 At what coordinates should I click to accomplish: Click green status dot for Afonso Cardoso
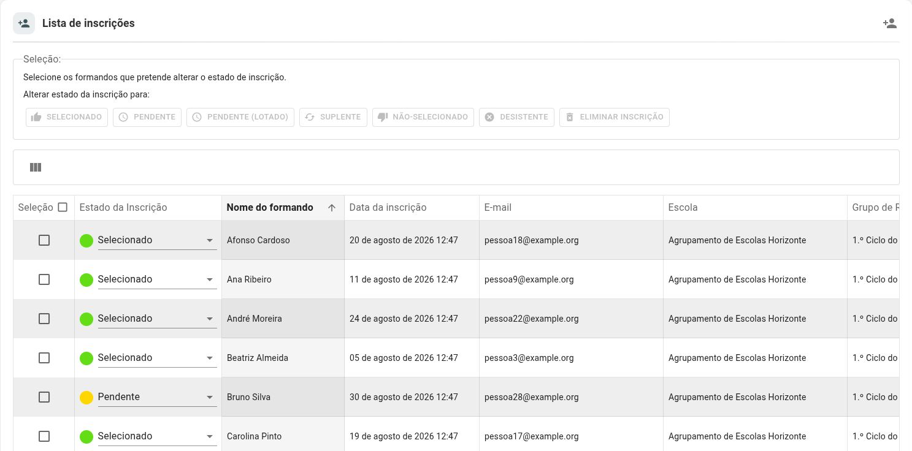click(86, 240)
